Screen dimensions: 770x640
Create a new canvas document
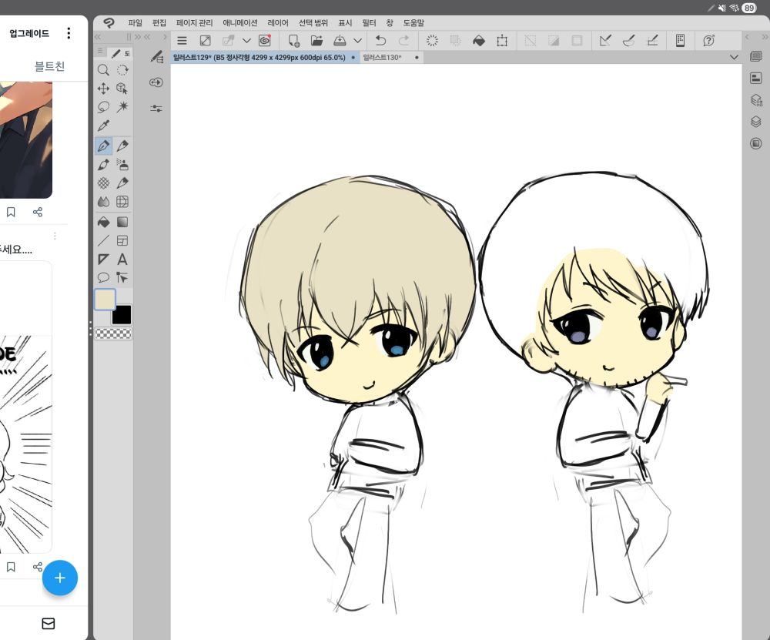pos(293,41)
